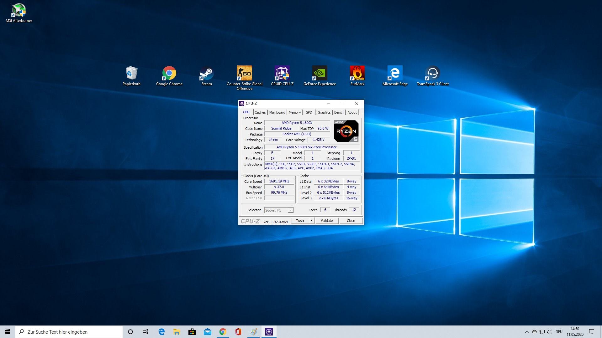The width and height of the screenshot is (602, 338).
Task: Click the Close button in CPU-Z
Action: (x=351, y=221)
